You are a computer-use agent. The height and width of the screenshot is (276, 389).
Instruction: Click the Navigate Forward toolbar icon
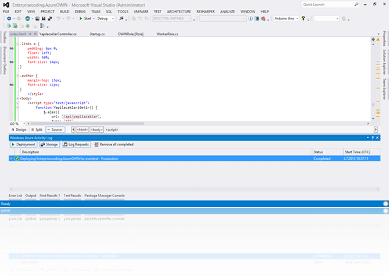[x=19, y=19]
